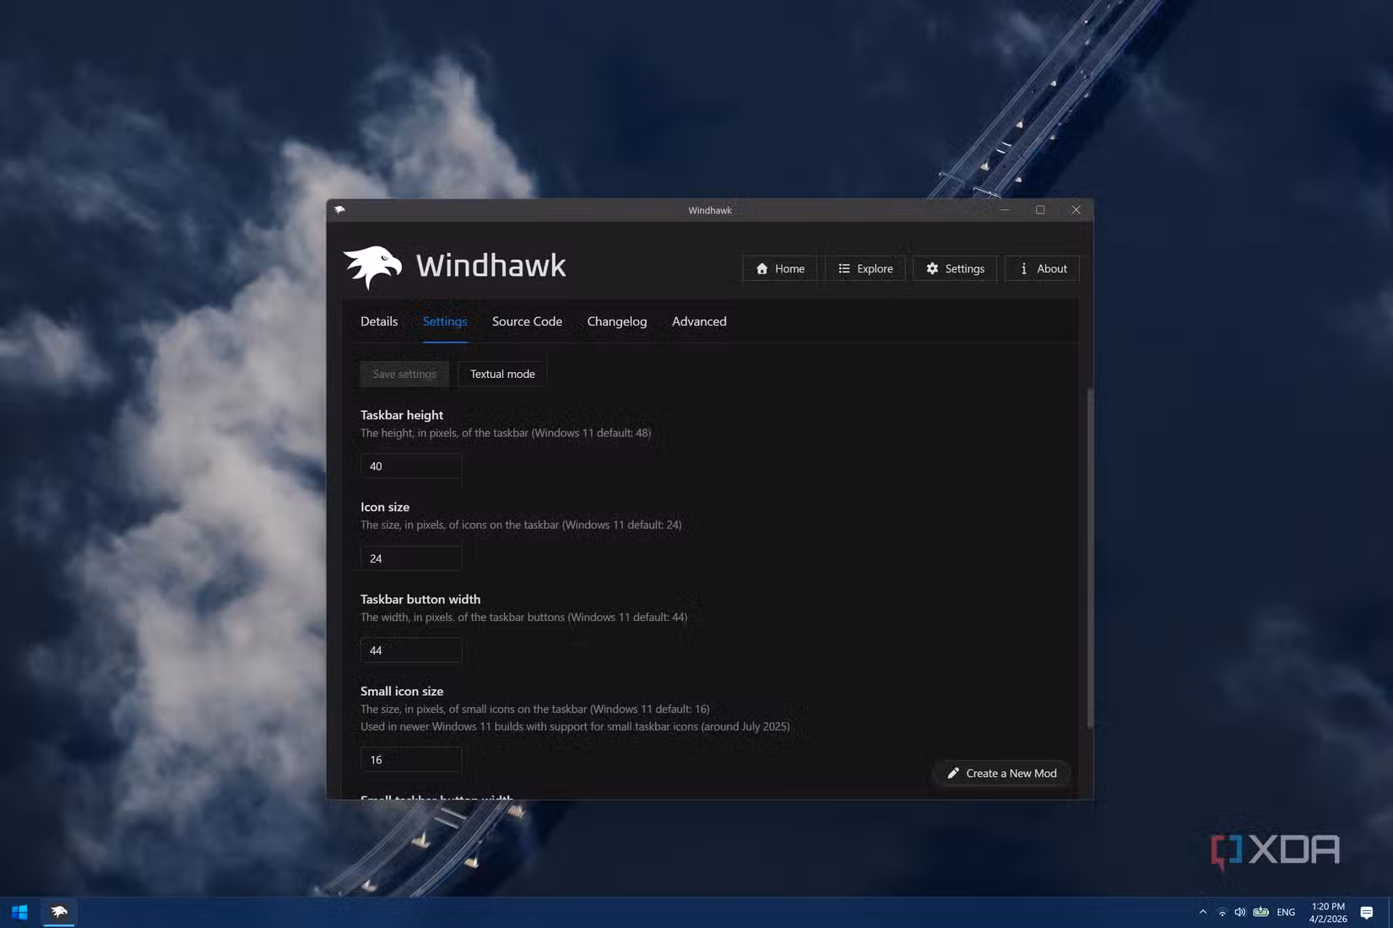Open the clock showing 1:20 PM
This screenshot has width=1393, height=928.
[1328, 912]
